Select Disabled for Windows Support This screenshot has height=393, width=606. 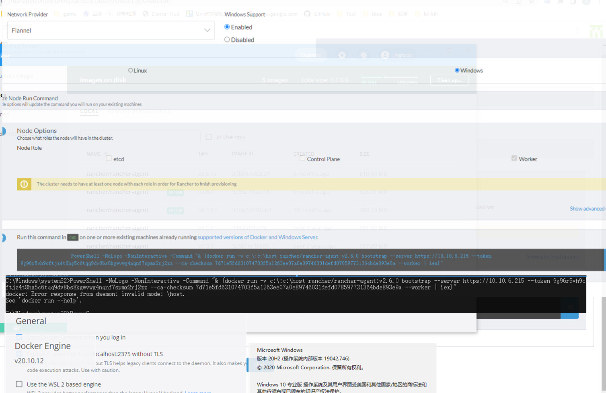(227, 40)
